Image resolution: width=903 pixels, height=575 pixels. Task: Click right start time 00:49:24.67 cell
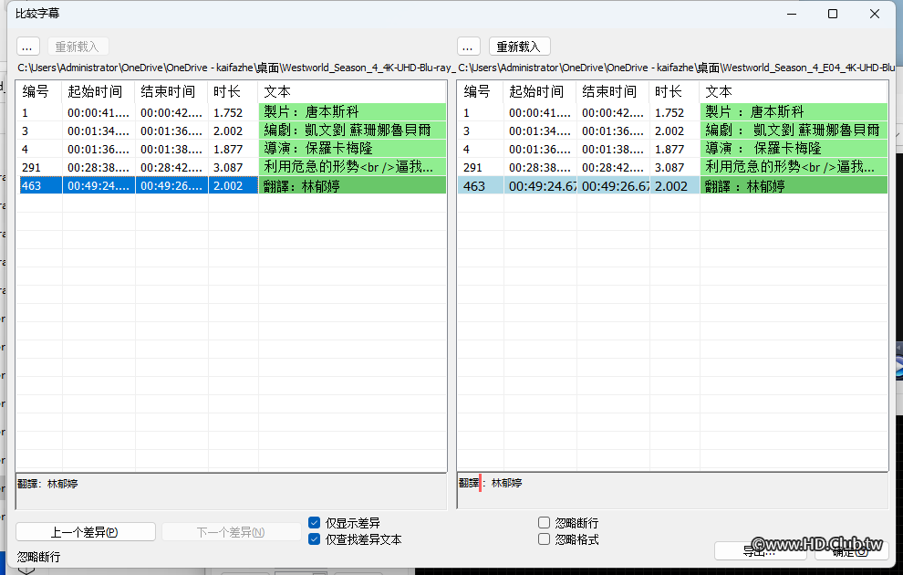(540, 185)
